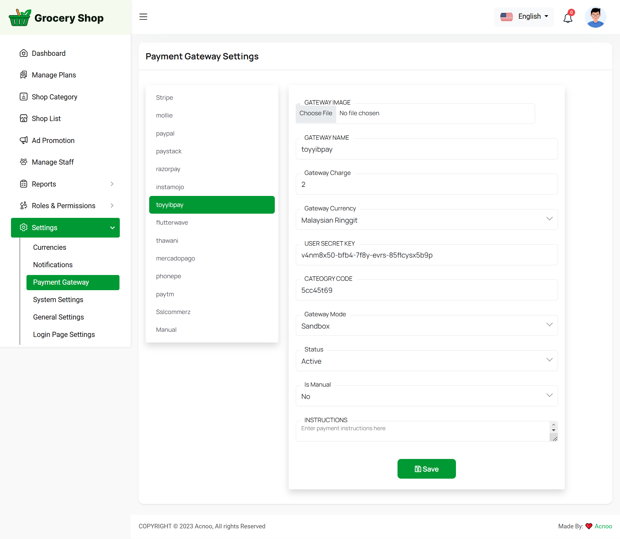Click the Dashboard home icon
This screenshot has height=539, width=620.
24,53
